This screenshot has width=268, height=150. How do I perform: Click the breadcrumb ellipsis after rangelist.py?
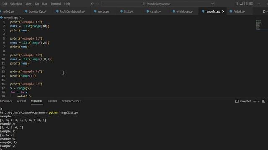[23, 17]
